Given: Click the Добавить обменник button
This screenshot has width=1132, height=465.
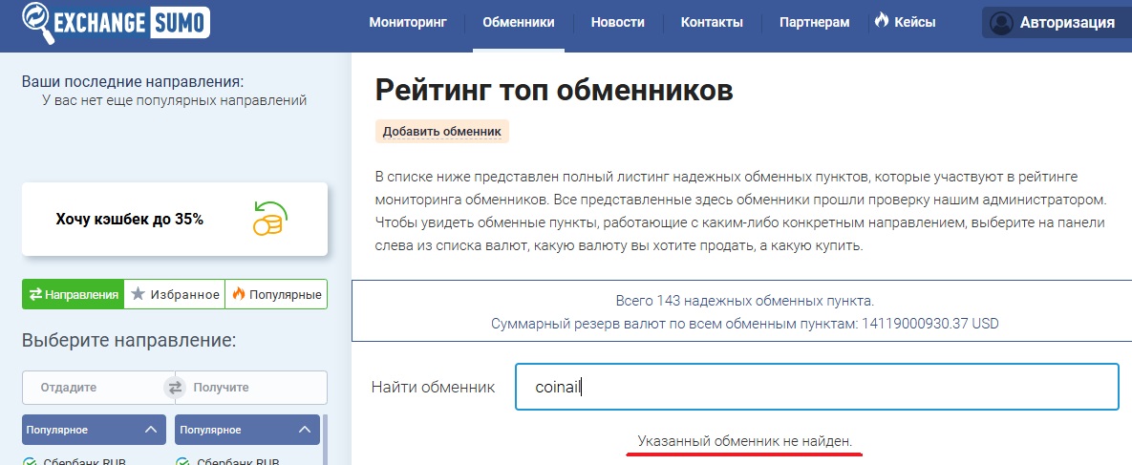Looking at the screenshot, I should click(442, 132).
